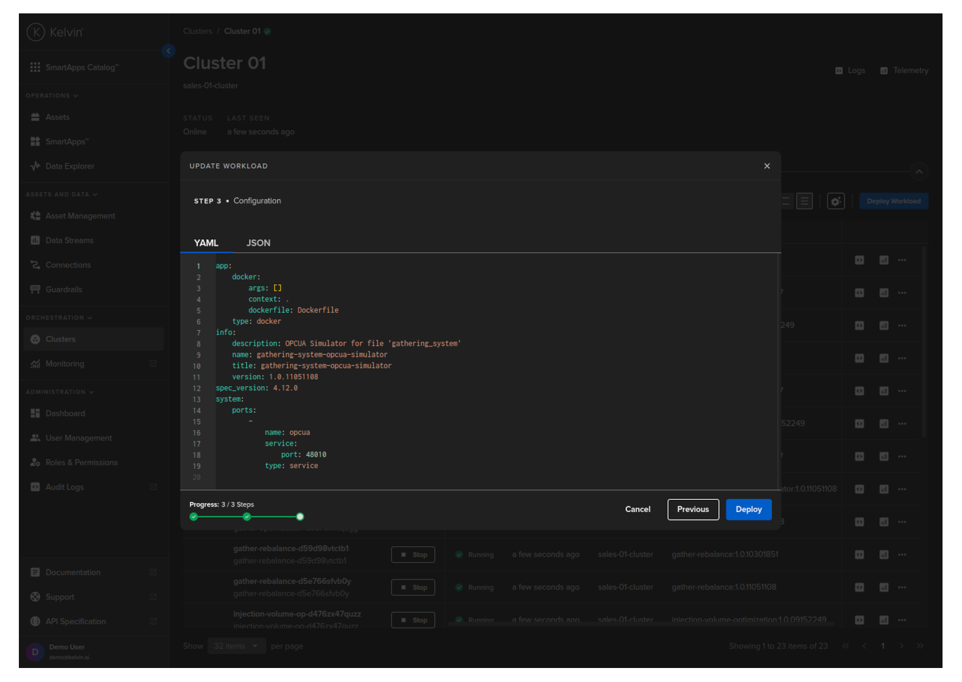
Task: Go back with the Previous button
Action: click(693, 510)
